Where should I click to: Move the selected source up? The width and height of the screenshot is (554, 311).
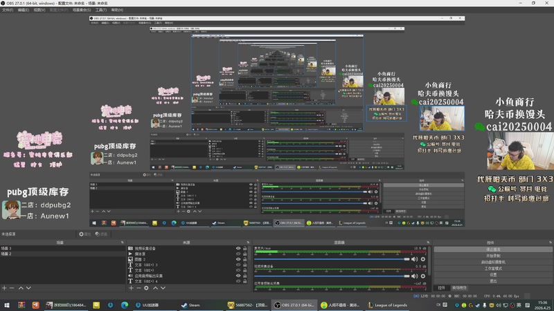[x=155, y=288]
